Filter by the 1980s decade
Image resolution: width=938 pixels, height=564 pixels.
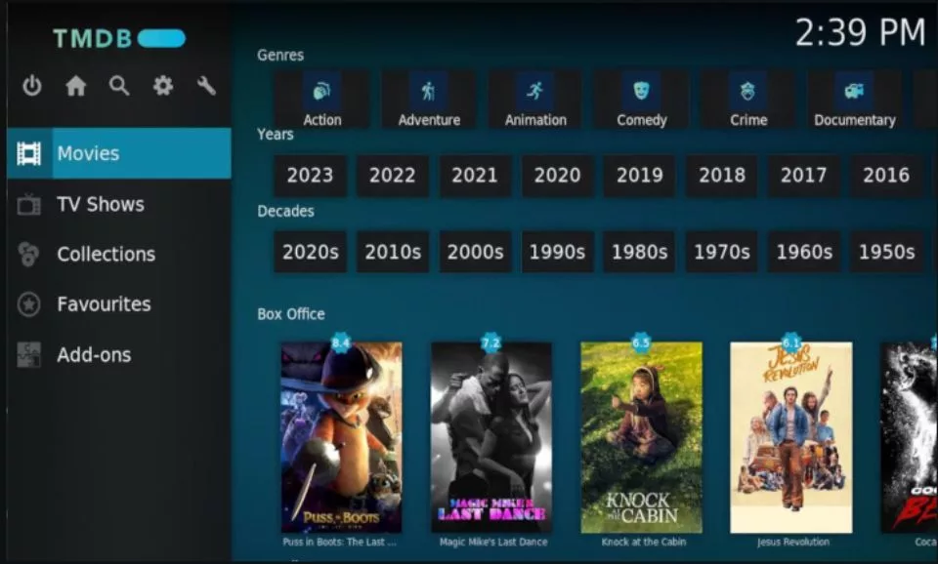[639, 252]
